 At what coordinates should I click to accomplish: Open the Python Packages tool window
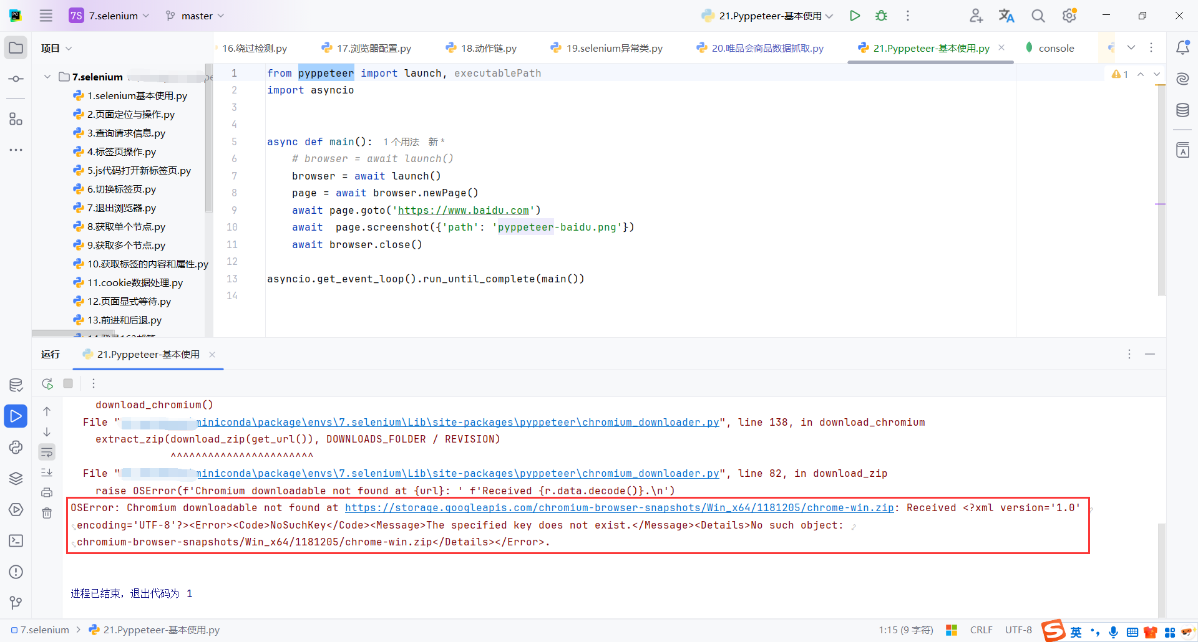pos(16,478)
